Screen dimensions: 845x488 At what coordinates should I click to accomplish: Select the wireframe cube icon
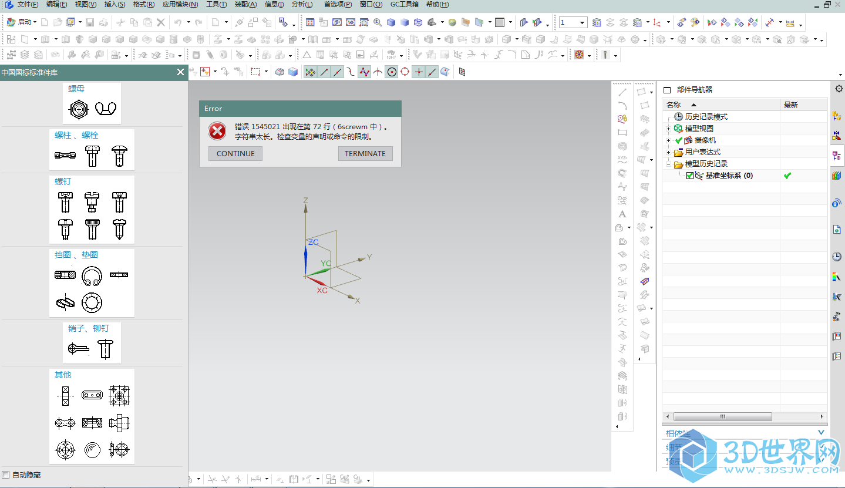coord(418,22)
